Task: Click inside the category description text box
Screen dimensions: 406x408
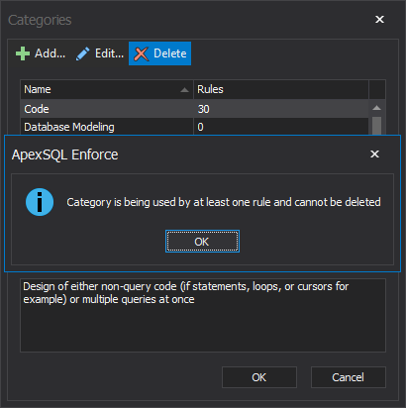Action: click(203, 315)
